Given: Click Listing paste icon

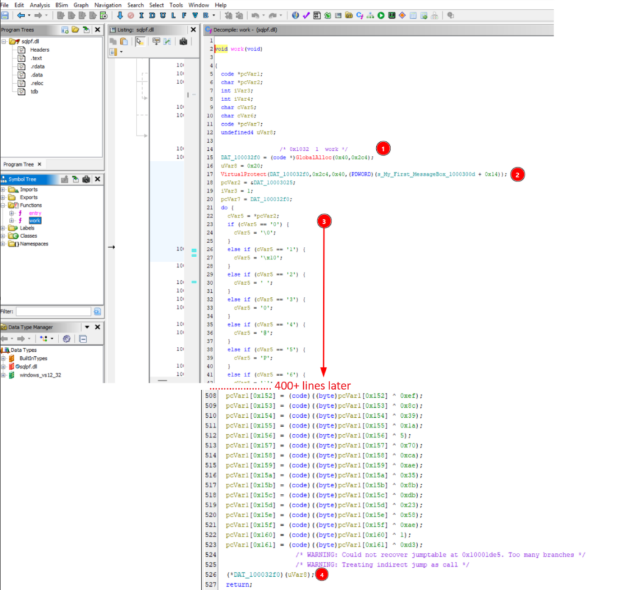Looking at the screenshot, I should (x=124, y=41).
